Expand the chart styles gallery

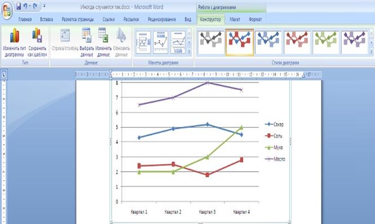click(x=372, y=51)
